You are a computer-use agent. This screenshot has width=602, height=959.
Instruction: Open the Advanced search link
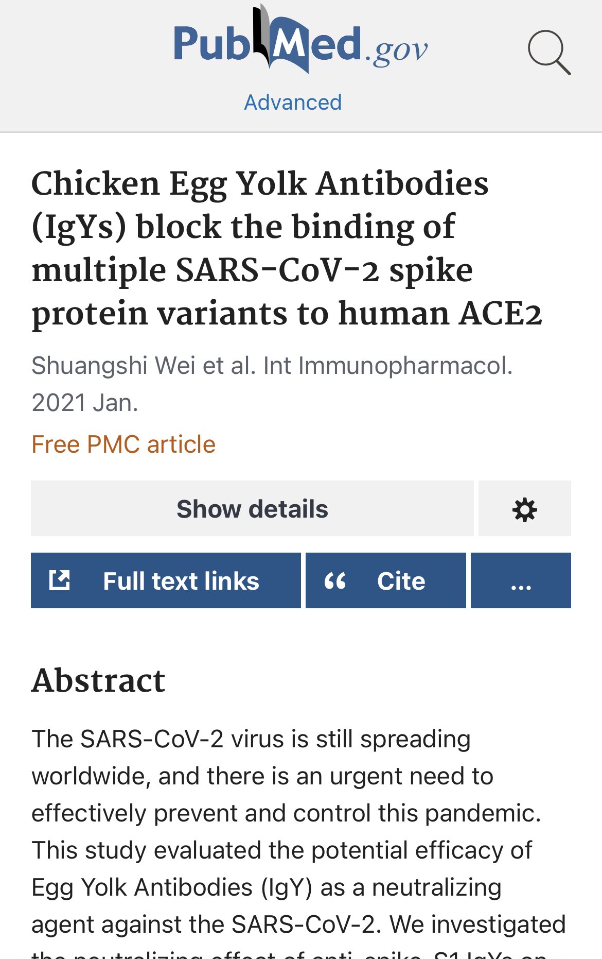tap(293, 102)
